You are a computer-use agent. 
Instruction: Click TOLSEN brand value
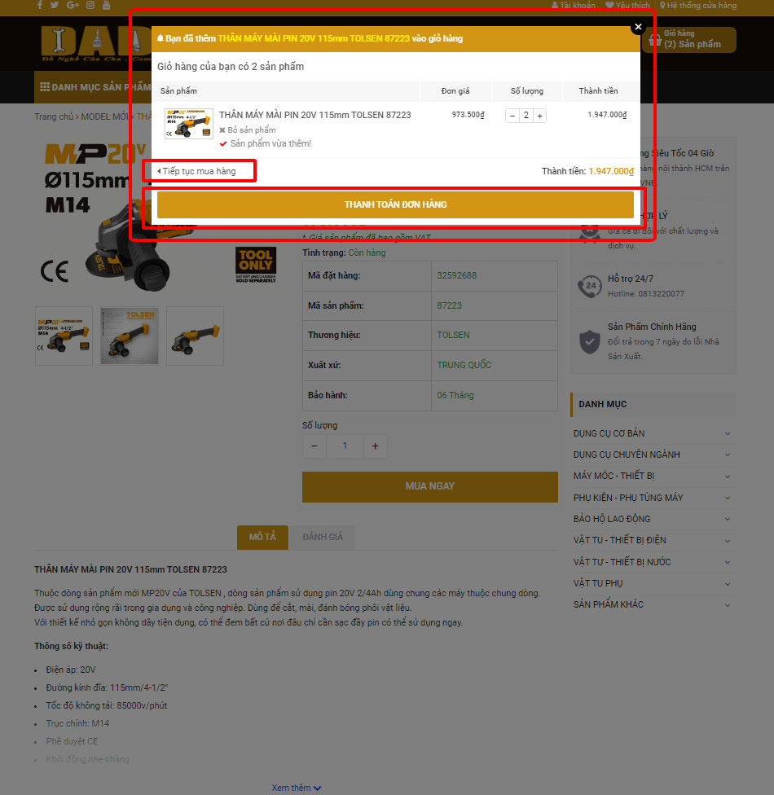(453, 335)
